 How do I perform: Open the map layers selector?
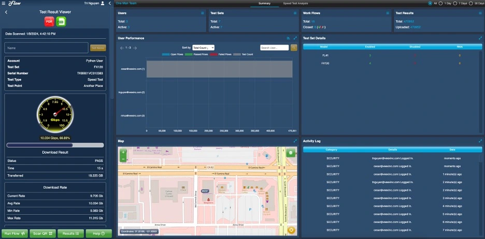(x=291, y=153)
